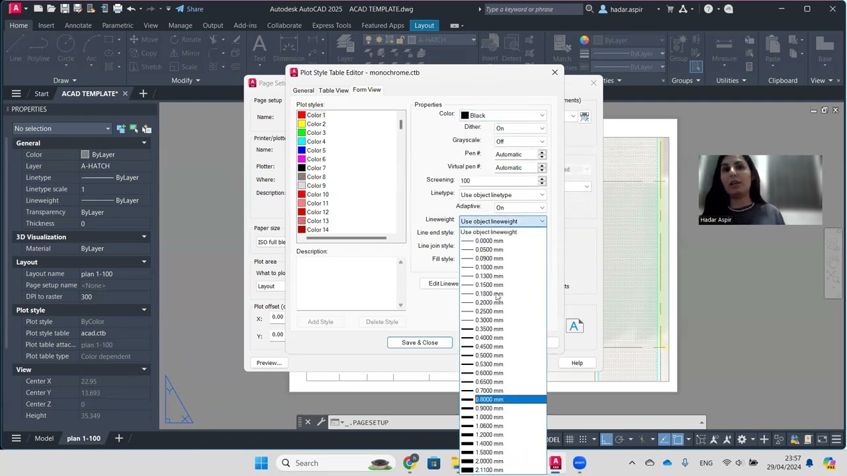Viewport: 847px width, 476px height.
Task: Switch to the Table View tab
Action: [x=334, y=91]
